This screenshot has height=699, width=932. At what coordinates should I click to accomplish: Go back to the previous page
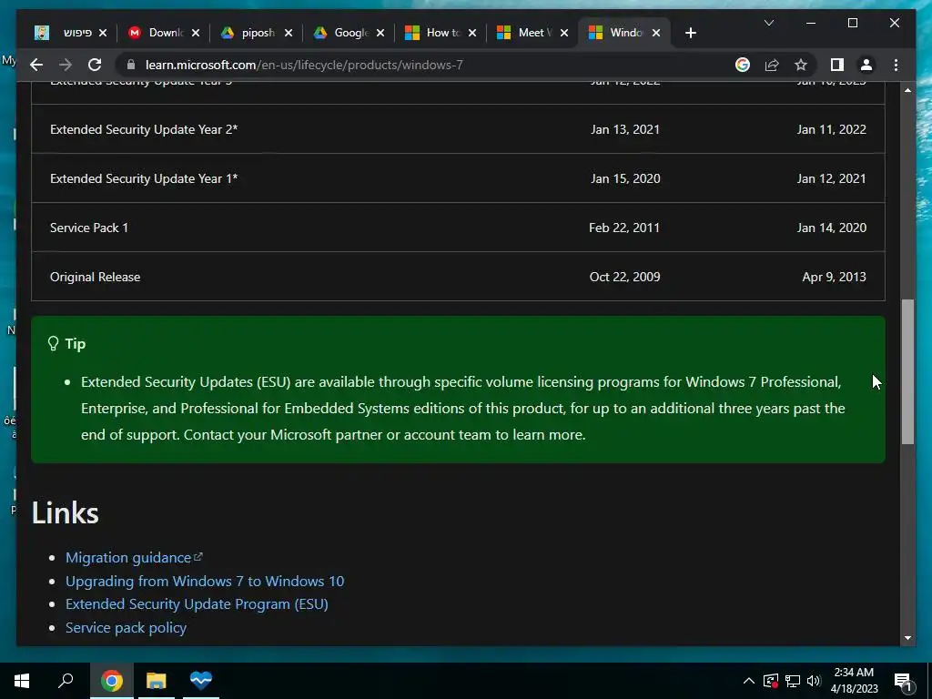tap(36, 65)
